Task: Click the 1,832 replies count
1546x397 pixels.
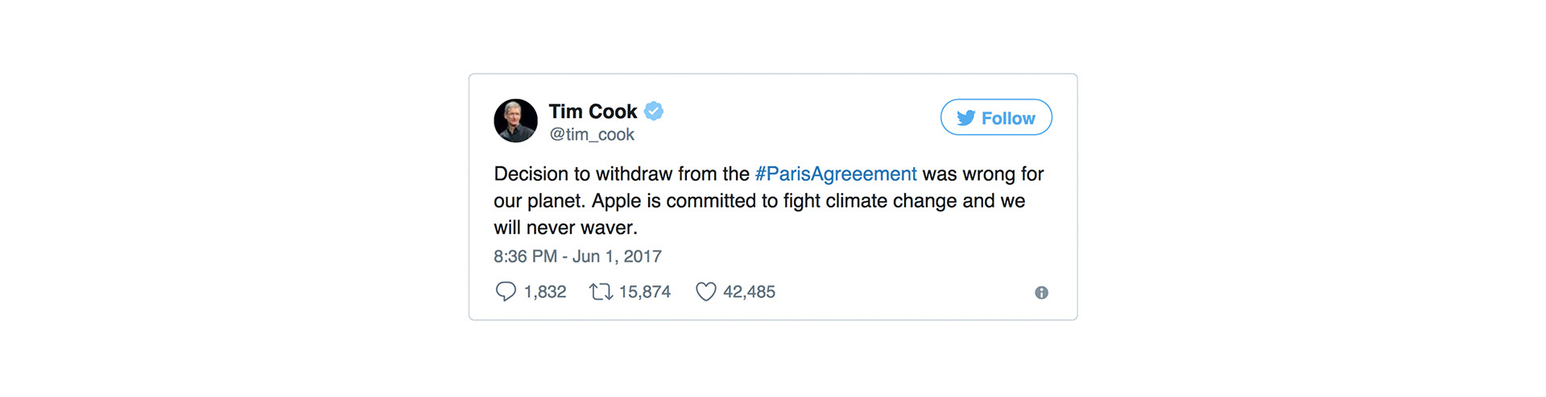Action: click(x=545, y=292)
